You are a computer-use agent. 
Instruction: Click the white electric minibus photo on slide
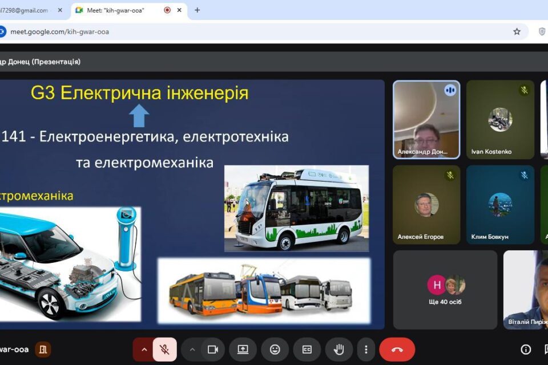(x=296, y=209)
